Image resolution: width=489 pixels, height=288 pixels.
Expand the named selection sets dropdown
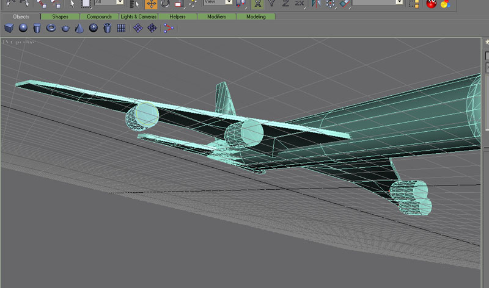(x=400, y=2)
